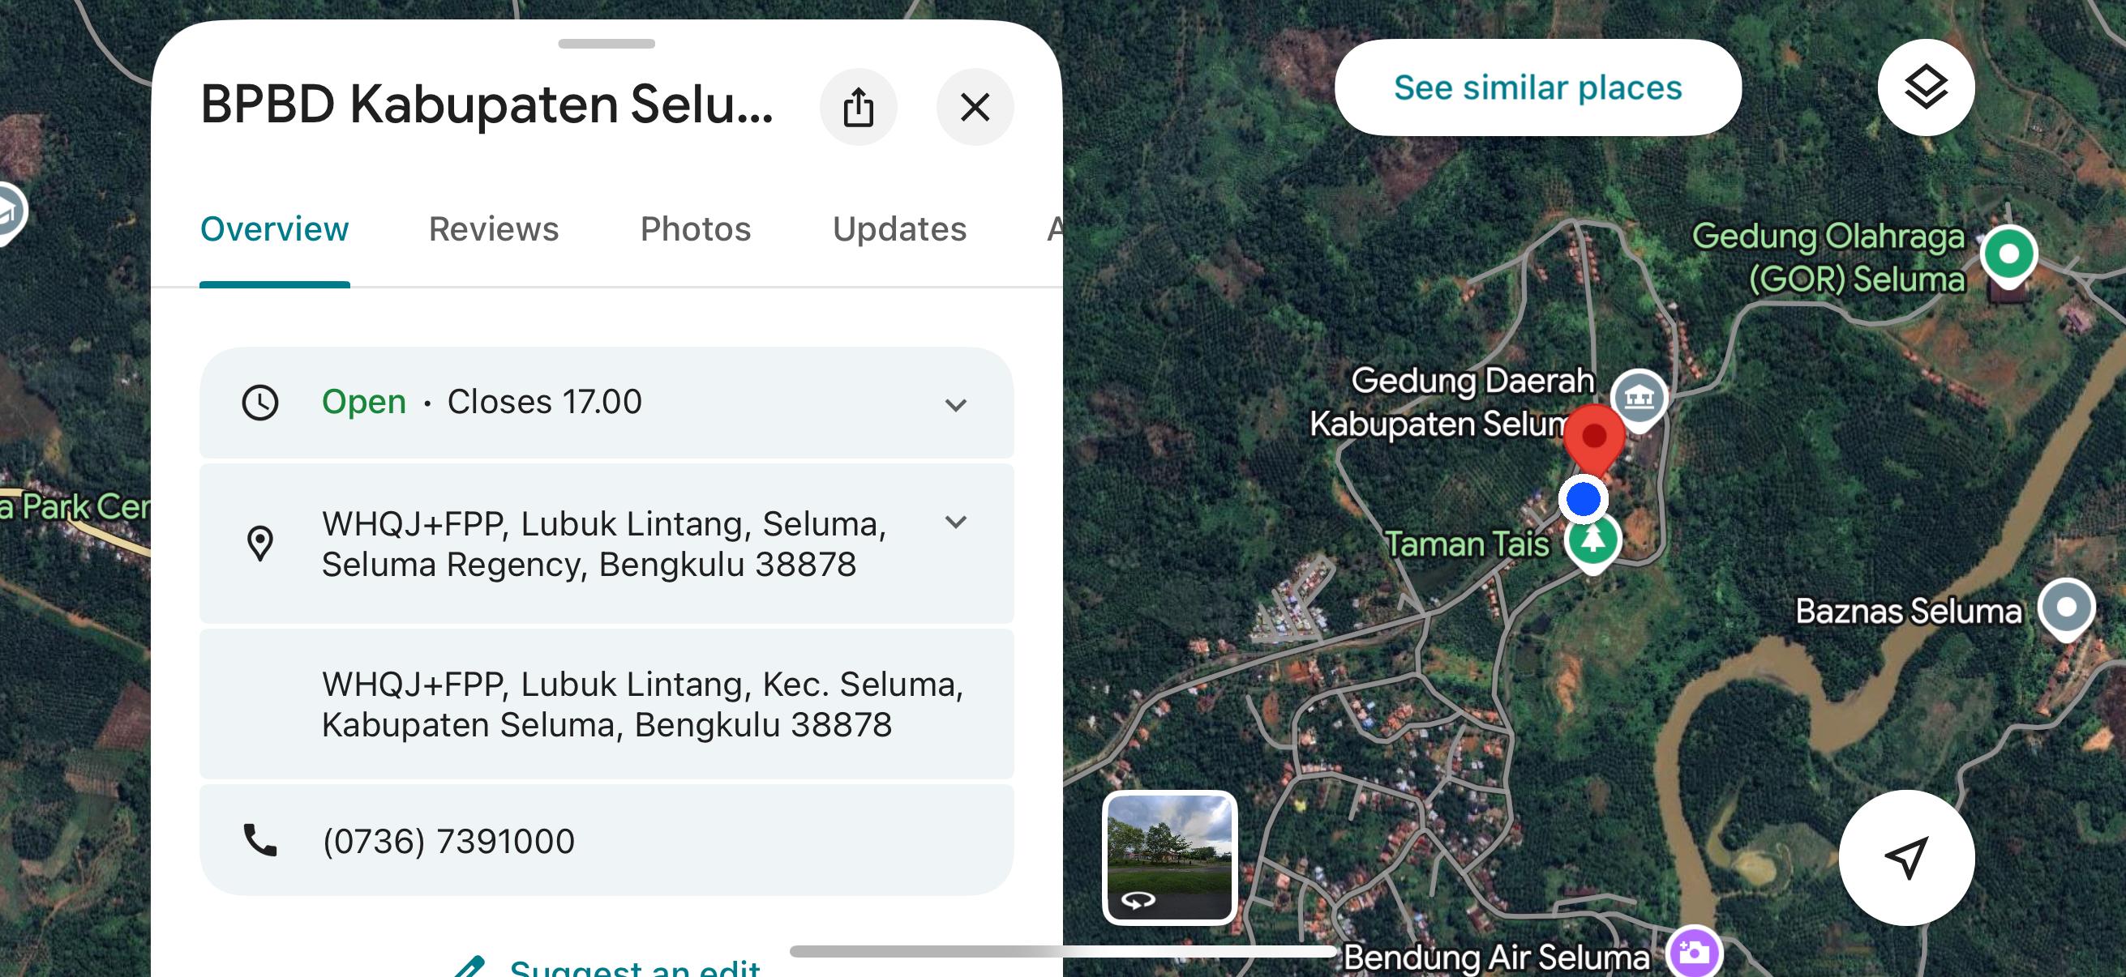The width and height of the screenshot is (2126, 977).
Task: Select the Gedung Olahraga Seluma green marker
Action: coord(2008,254)
